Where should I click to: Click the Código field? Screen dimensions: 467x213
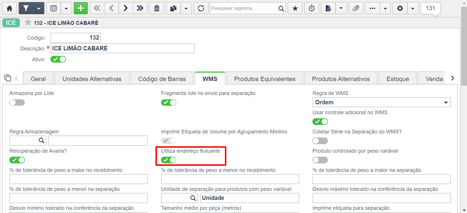tap(76, 38)
